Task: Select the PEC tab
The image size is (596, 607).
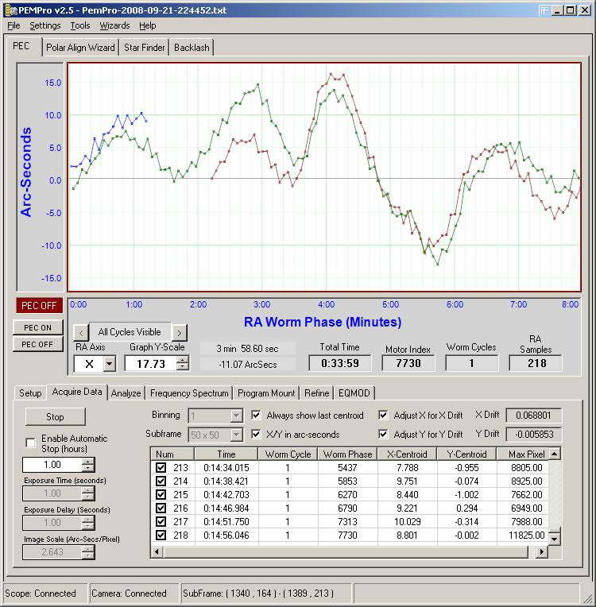Action: click(21, 46)
